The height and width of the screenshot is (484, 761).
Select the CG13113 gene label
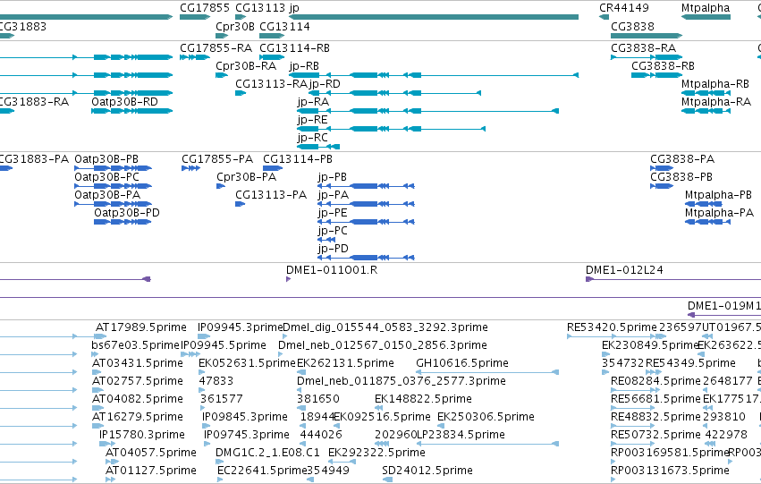[260, 8]
